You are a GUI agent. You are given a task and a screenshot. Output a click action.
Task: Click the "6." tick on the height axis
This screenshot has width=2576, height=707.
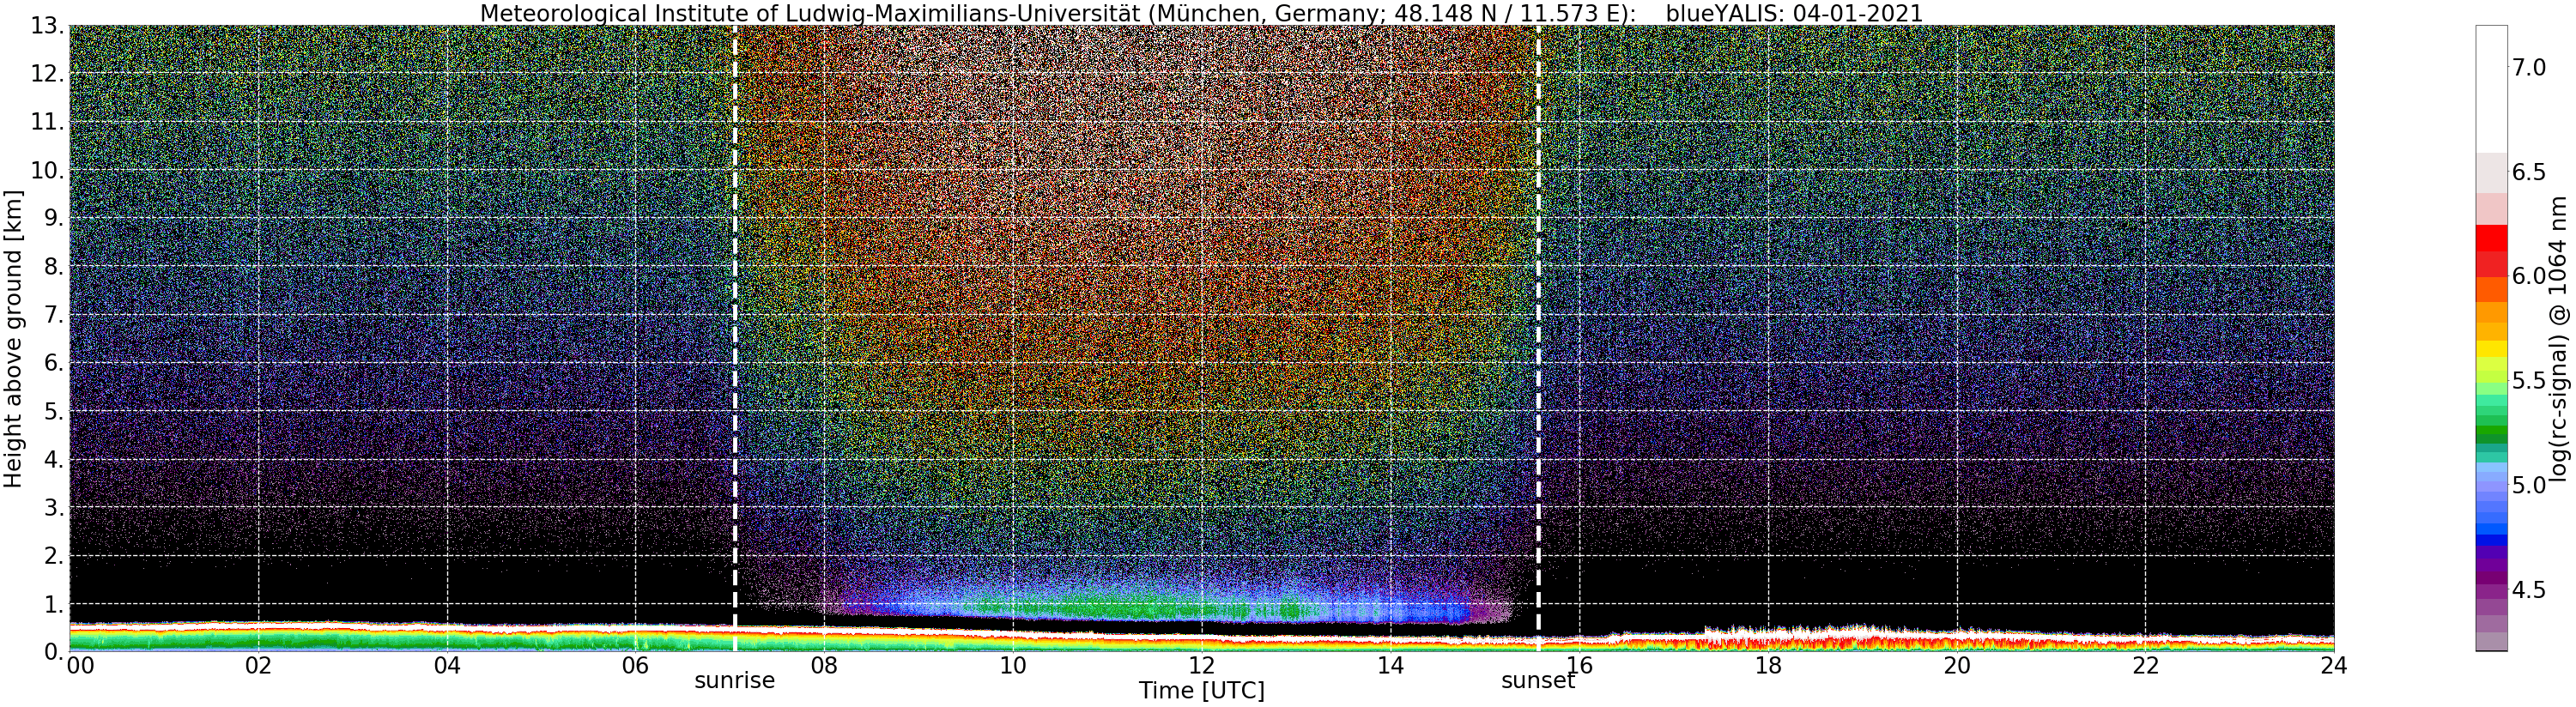point(54,363)
